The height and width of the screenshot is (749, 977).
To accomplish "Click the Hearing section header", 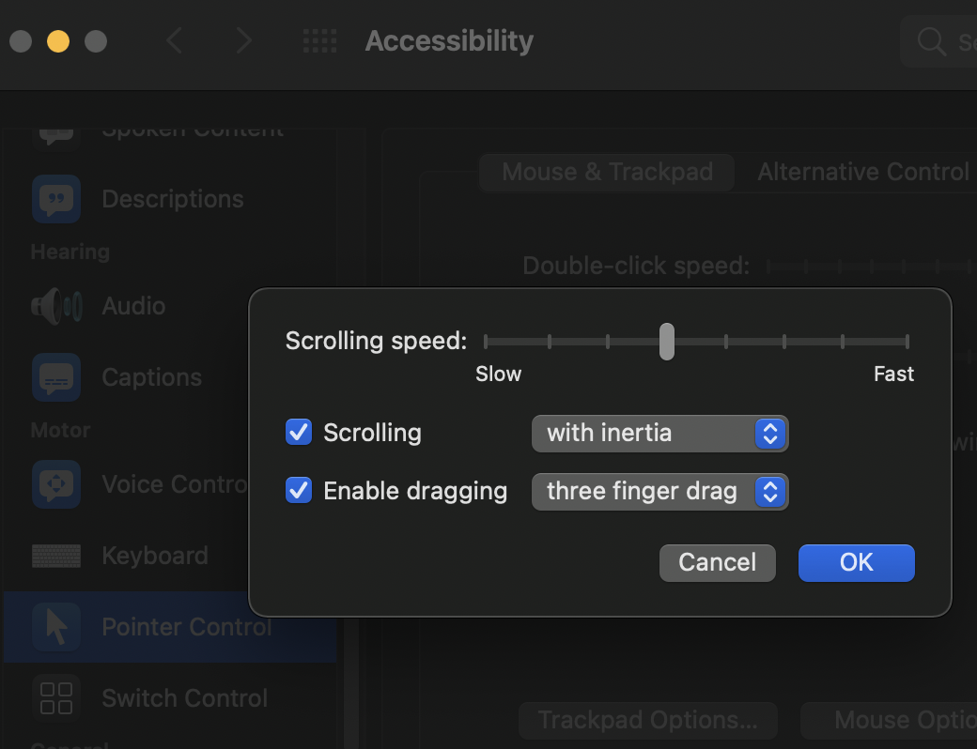I will coord(70,252).
